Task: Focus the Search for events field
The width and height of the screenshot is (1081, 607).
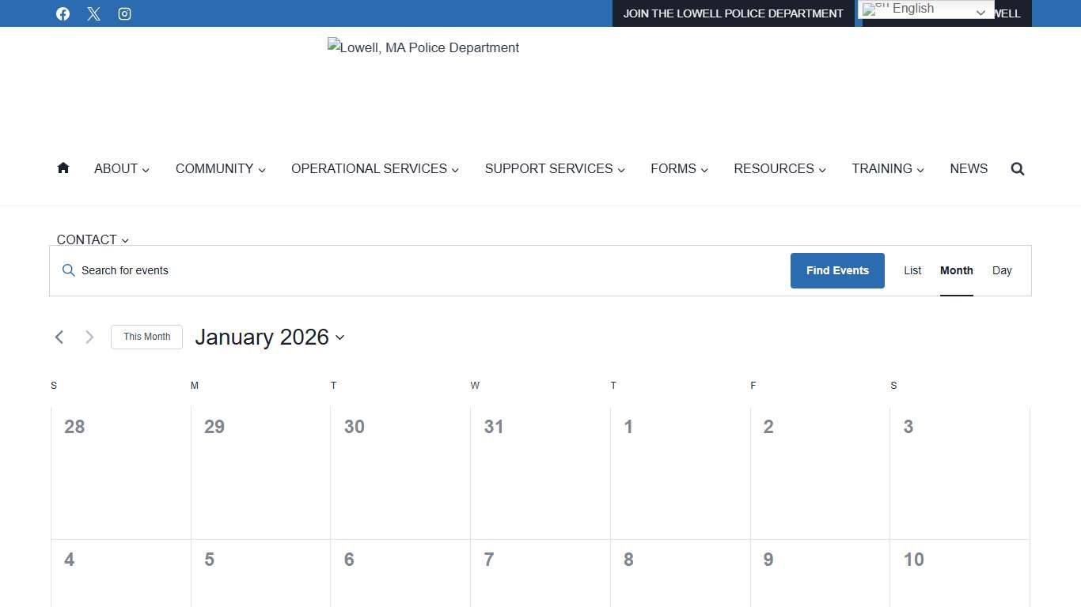Action: point(427,270)
